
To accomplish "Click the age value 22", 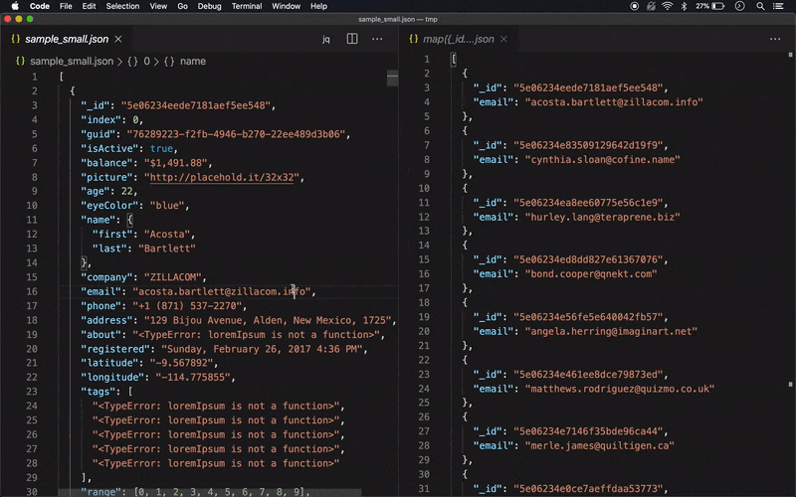I will [126, 191].
